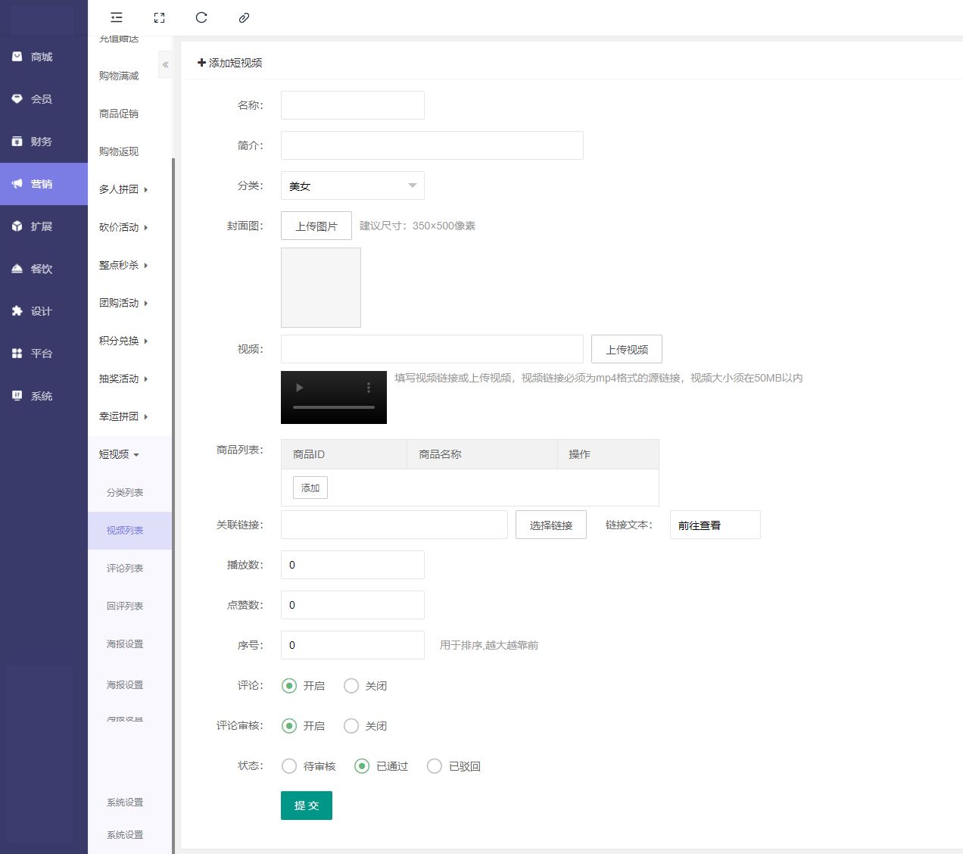
Task: Go to 分类列表 menu item
Action: pos(125,492)
